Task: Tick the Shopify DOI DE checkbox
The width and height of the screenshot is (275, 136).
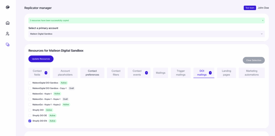Action: tap(30, 115)
